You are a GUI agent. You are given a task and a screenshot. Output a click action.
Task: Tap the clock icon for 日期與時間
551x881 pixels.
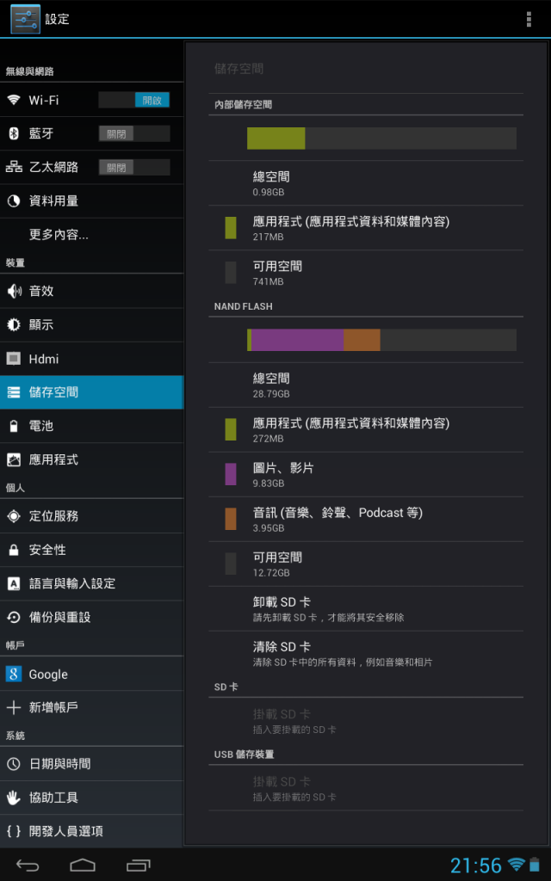click(x=14, y=764)
